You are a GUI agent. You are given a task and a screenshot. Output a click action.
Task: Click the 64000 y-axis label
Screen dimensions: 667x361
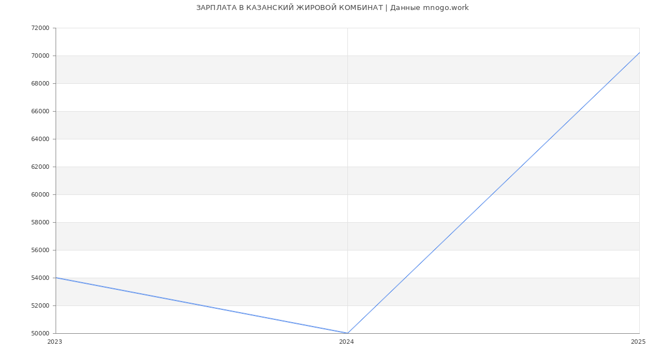[x=41, y=139]
